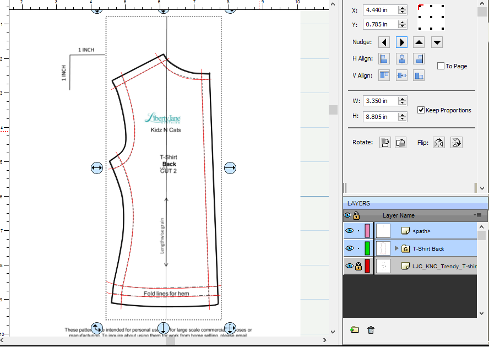Hide the T-Shirt Back layer
Viewport: 489px width, 347px height.
349,248
